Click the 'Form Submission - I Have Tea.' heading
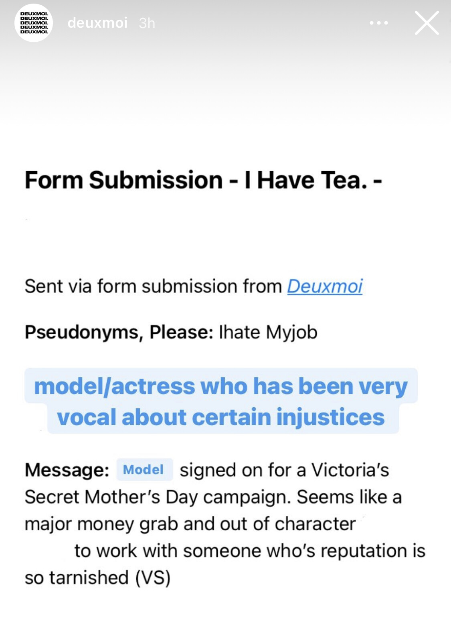Screen dimensions: 451x617 click(203, 180)
